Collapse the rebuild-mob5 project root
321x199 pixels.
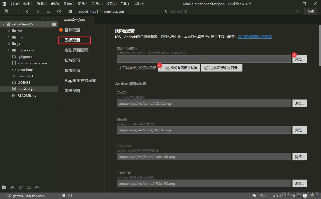3,24
